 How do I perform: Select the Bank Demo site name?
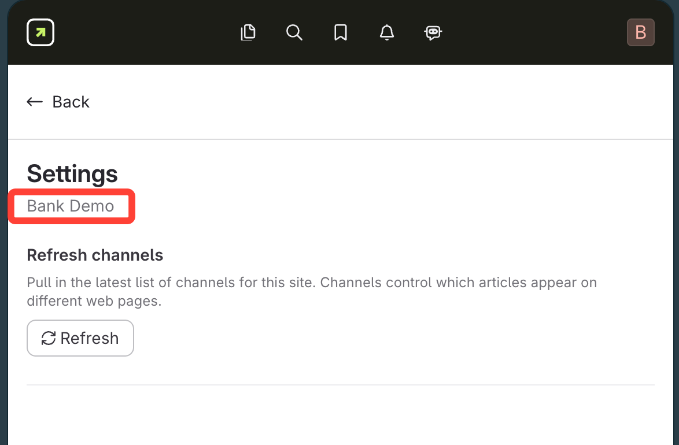pos(71,206)
